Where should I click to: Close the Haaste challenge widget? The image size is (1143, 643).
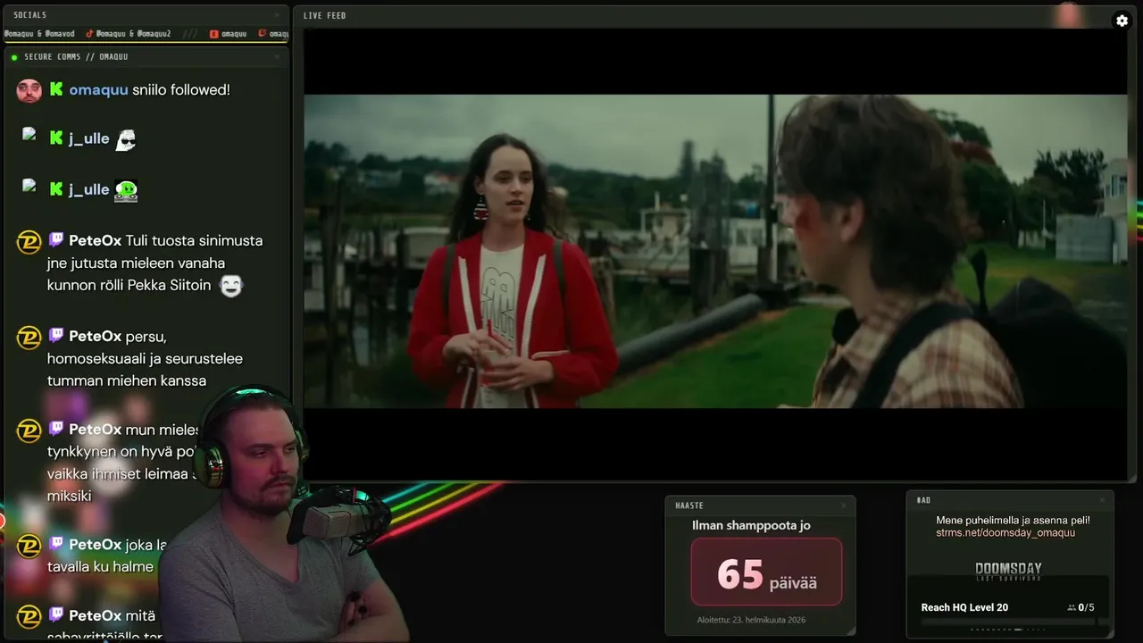tap(843, 505)
